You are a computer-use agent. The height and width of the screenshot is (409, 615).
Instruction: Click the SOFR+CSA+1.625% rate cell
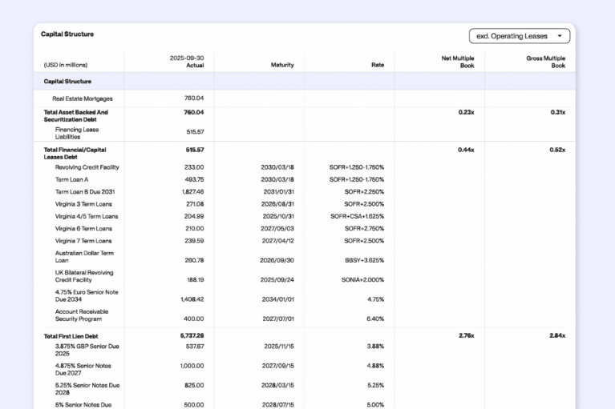(x=357, y=216)
